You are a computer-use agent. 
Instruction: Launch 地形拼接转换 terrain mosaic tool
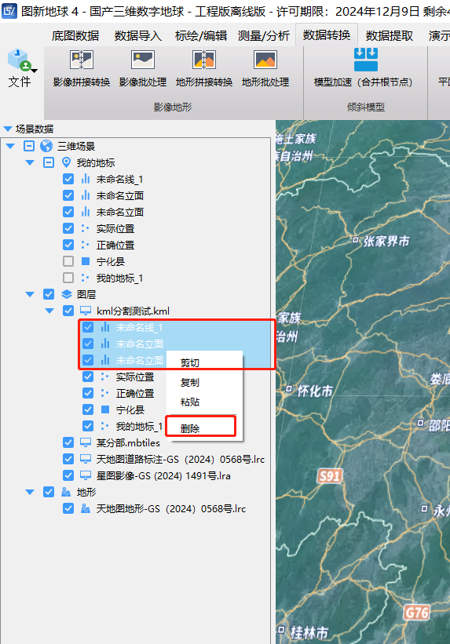pyautogui.click(x=204, y=60)
